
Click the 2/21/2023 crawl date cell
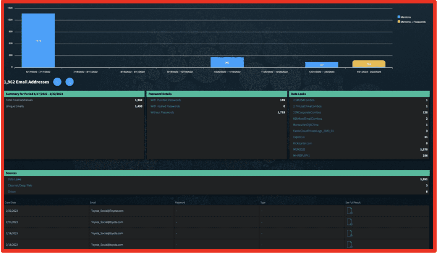[x=12, y=222]
